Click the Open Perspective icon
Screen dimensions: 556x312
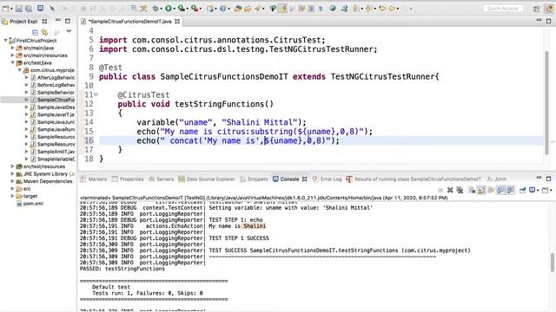[536, 9]
